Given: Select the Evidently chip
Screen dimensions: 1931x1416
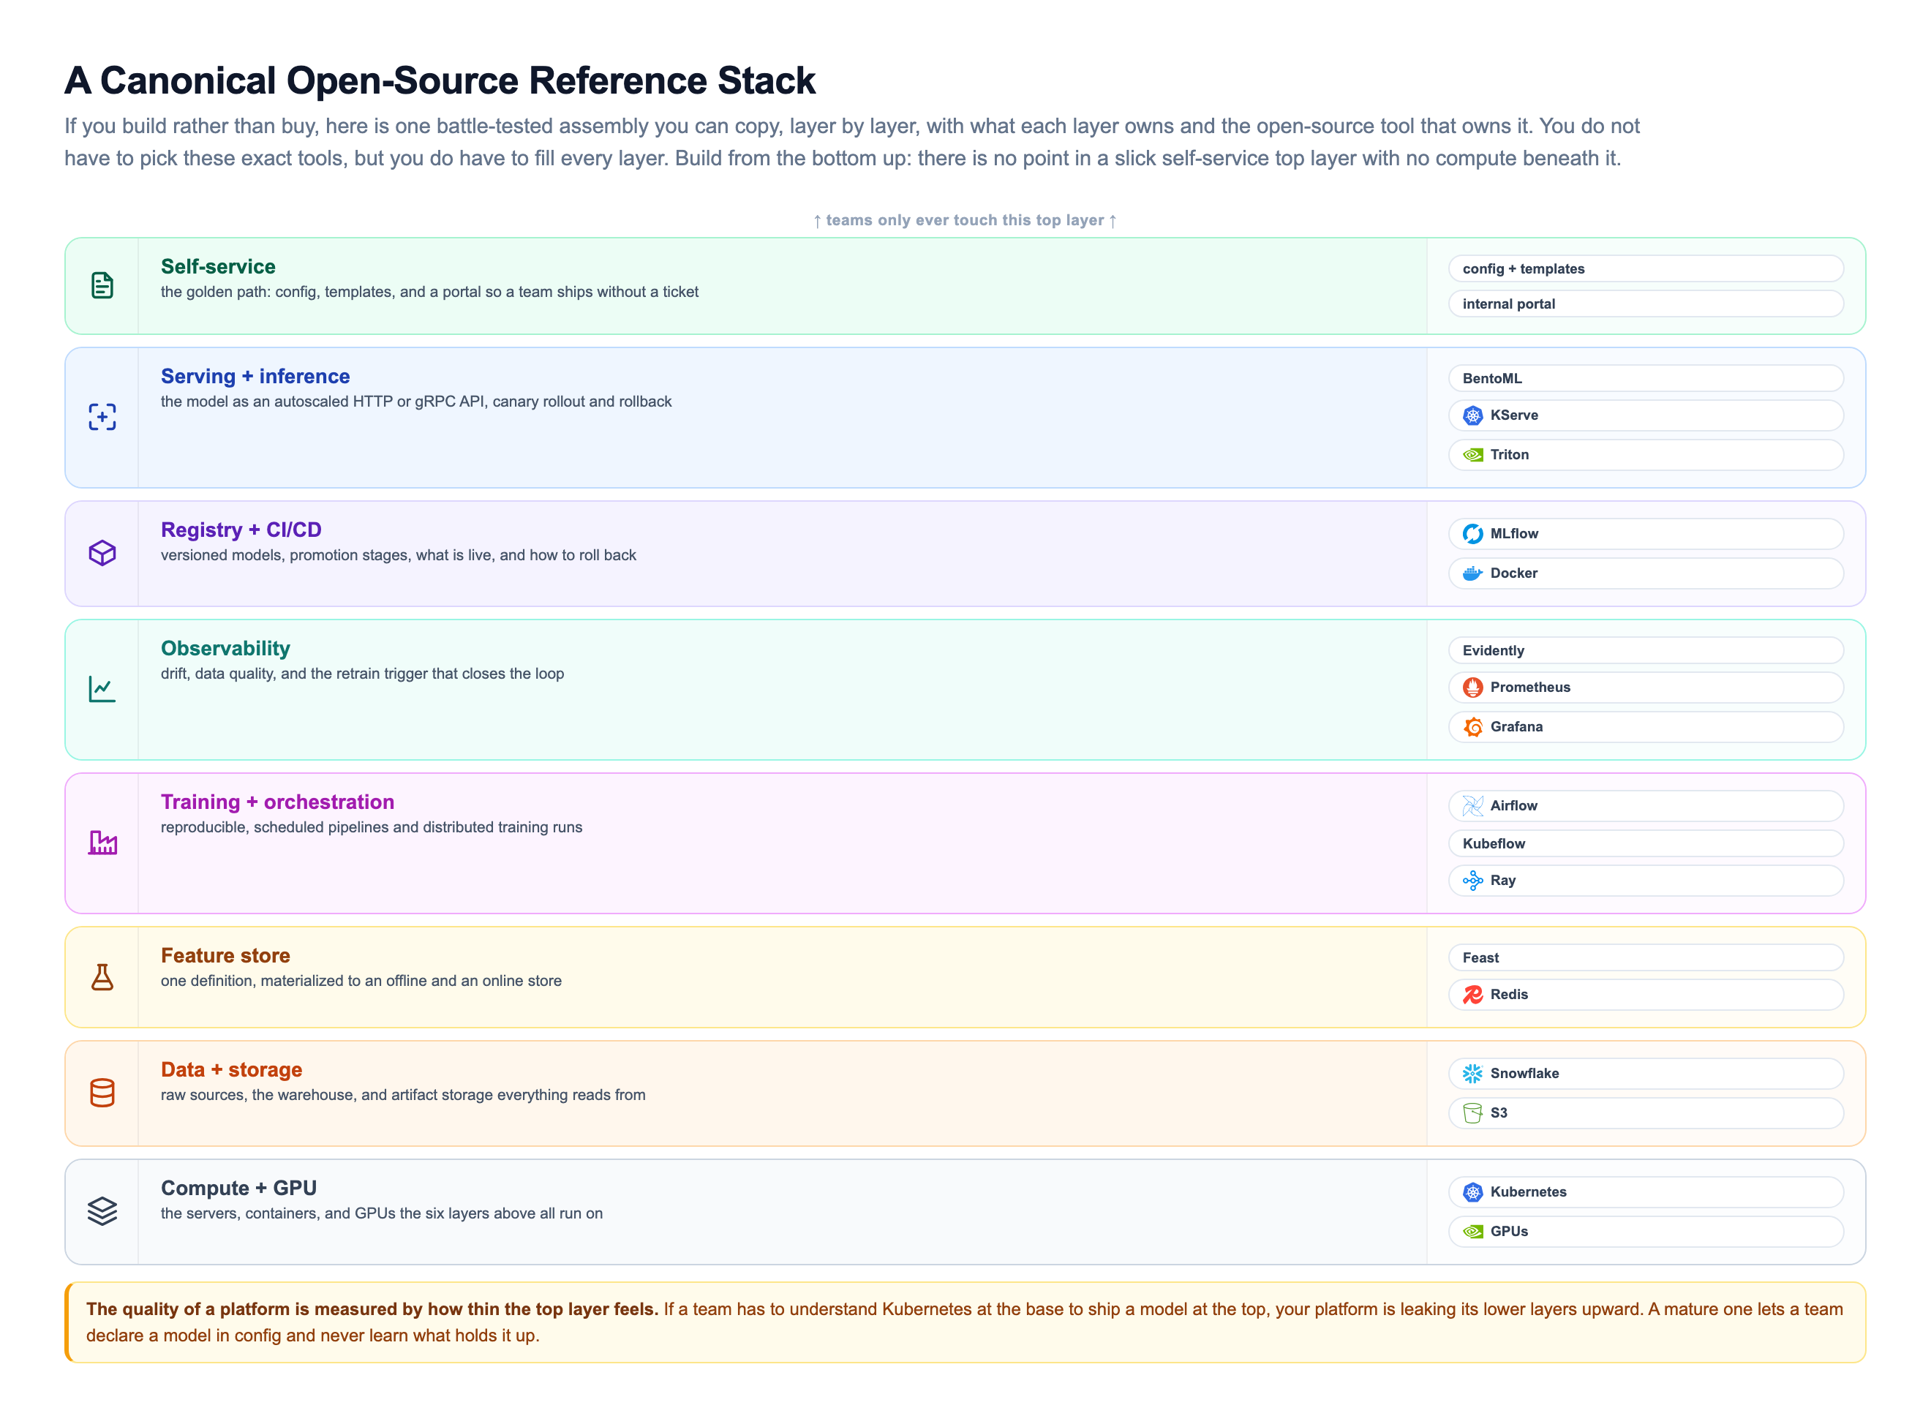Looking at the screenshot, I should point(1646,650).
